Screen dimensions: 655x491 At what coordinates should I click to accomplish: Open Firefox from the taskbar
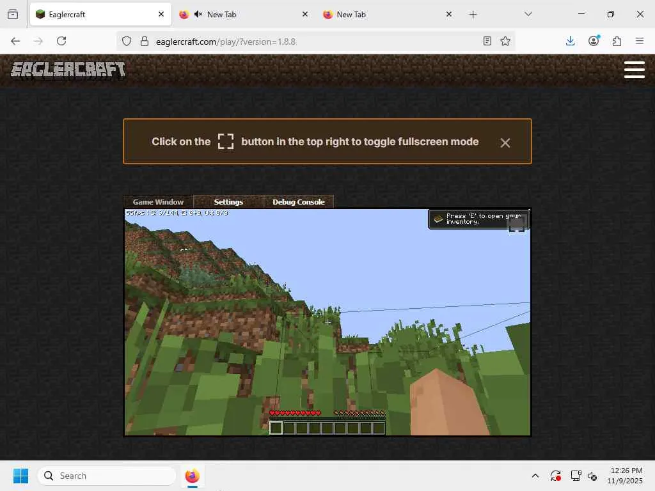tap(192, 476)
